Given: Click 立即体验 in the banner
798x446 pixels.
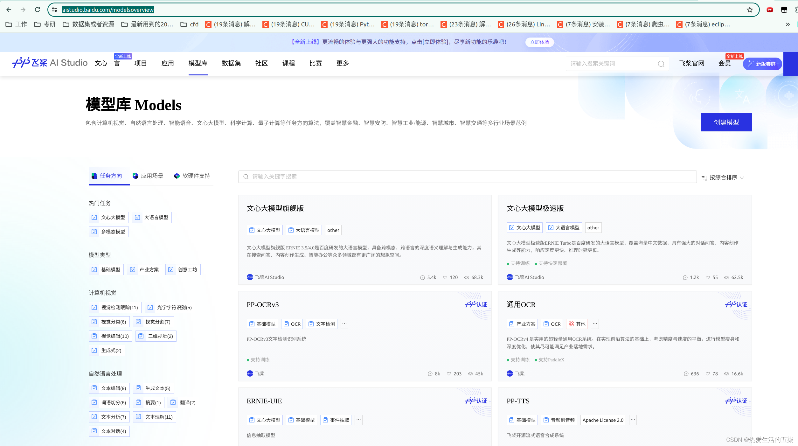Looking at the screenshot, I should (x=539, y=42).
